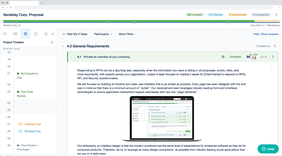Image resolution: width=282 pixels, height=156 pixels.
Task: Click the browser address bar
Action: [143, 7]
